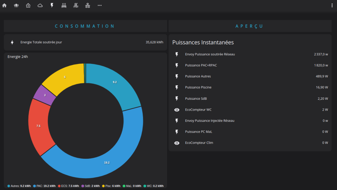Open Puissance Autres details
The width and height of the screenshot is (337, 190).
[250, 76]
